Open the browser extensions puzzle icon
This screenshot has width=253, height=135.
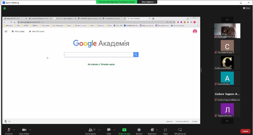coord(188,22)
